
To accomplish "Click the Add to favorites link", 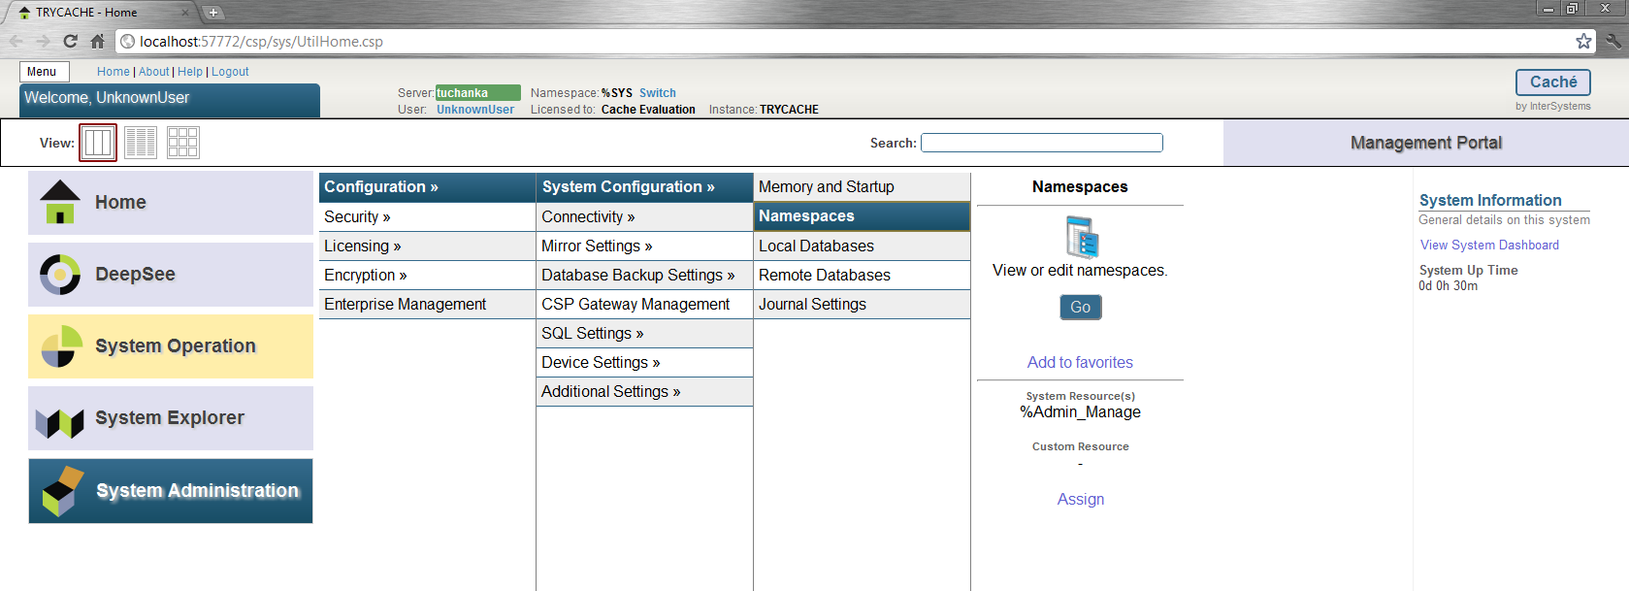I will pos(1080,362).
